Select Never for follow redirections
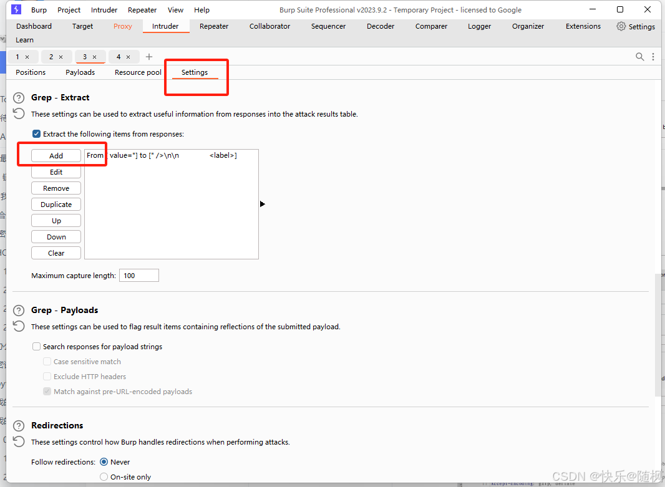 104,461
